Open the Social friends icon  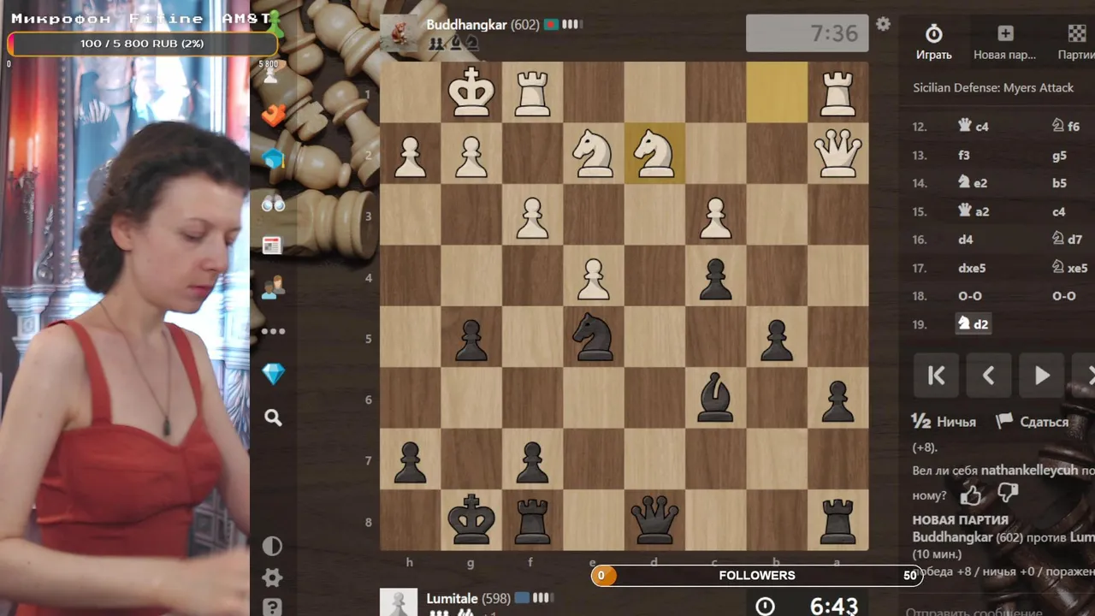273,287
